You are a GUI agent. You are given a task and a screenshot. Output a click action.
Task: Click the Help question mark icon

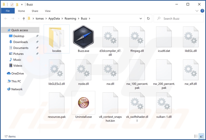[x=202, y=11]
